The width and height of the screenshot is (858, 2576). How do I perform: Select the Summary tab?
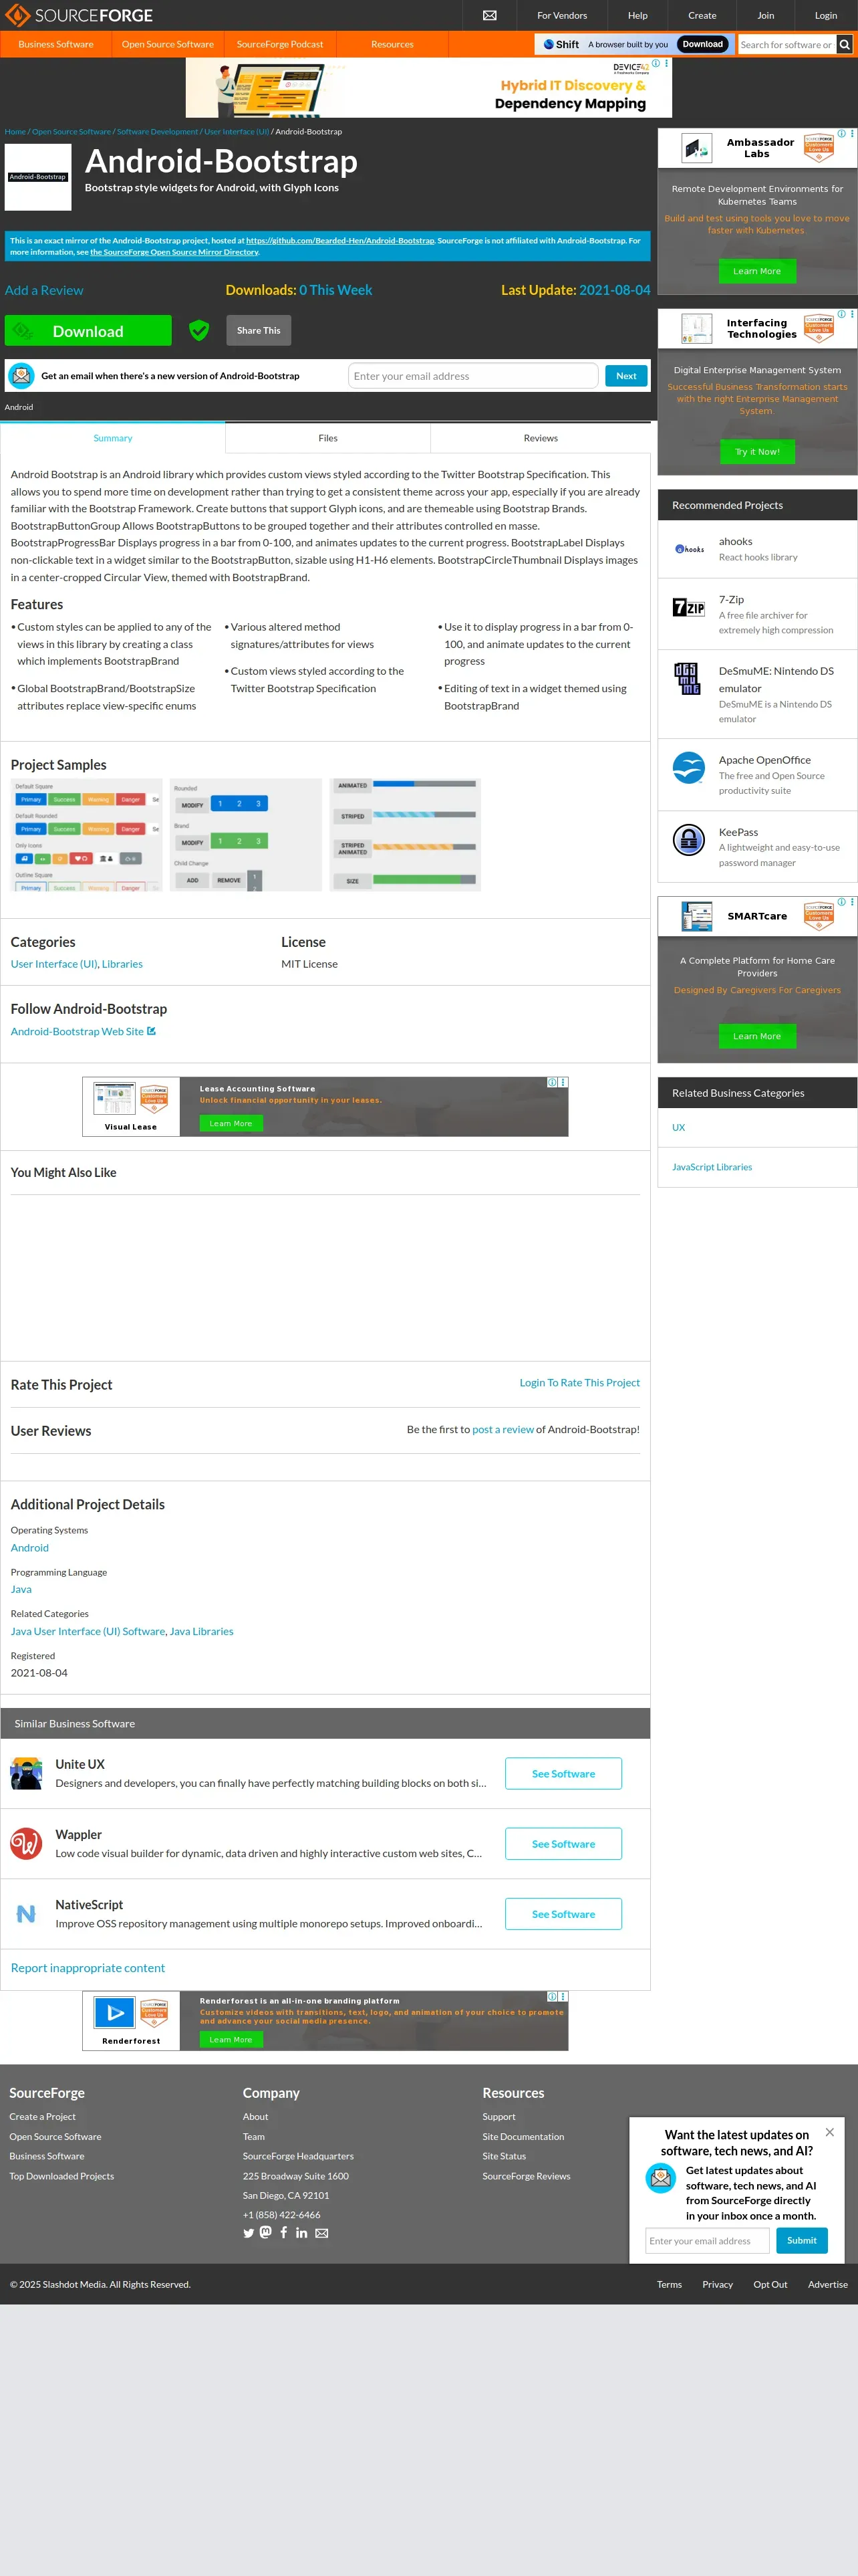[x=113, y=438]
